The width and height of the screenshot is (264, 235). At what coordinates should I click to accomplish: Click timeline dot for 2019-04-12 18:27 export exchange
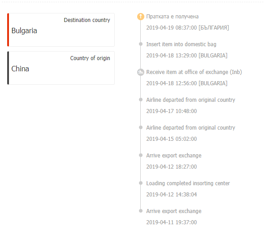[141, 155]
